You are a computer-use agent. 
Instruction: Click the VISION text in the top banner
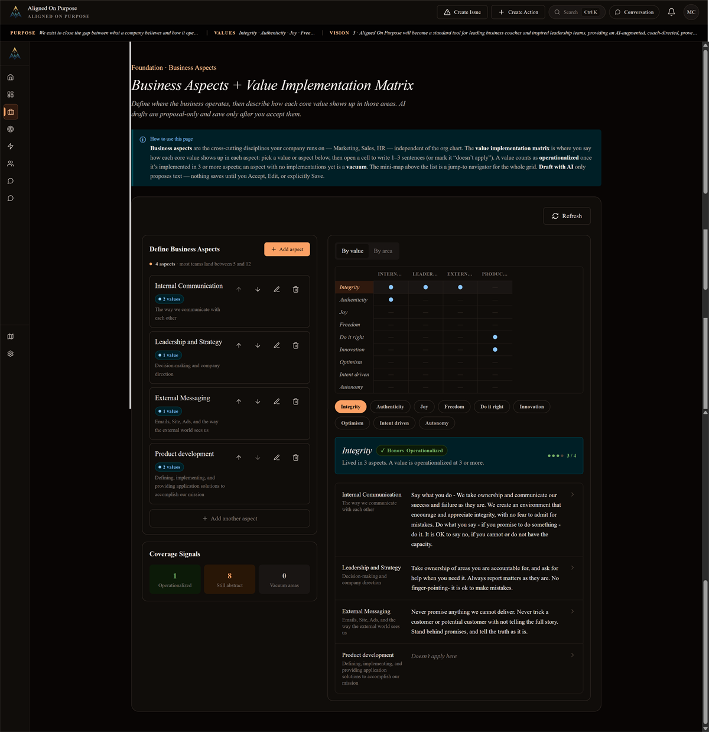click(x=340, y=33)
